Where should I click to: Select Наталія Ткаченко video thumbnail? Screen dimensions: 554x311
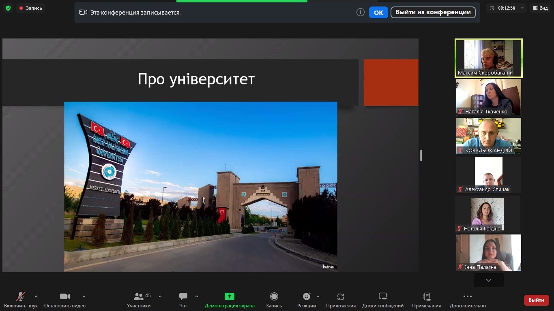coord(488,97)
